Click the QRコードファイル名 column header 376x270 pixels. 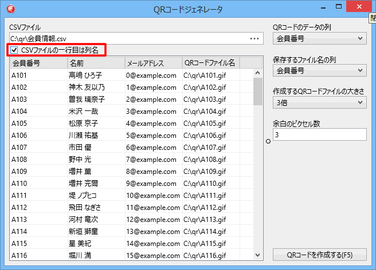click(x=210, y=62)
